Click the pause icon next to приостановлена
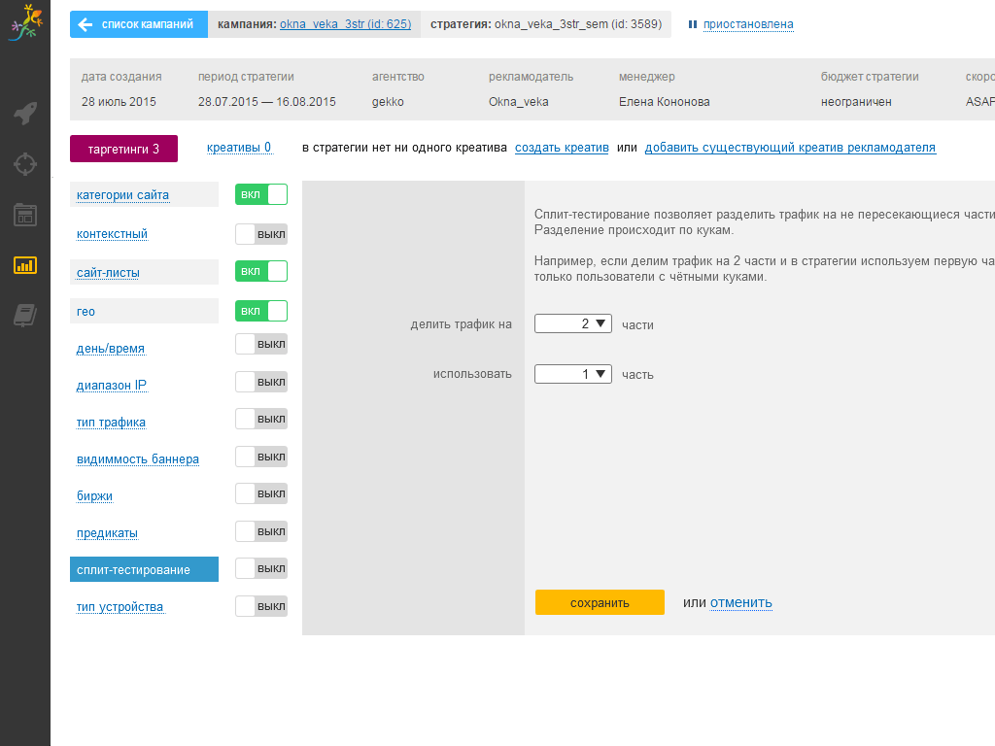995x746 pixels. click(693, 24)
